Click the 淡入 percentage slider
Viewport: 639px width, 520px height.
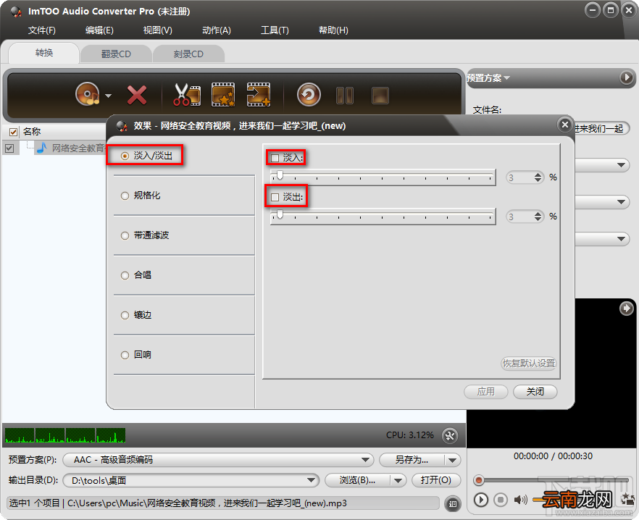coord(383,177)
